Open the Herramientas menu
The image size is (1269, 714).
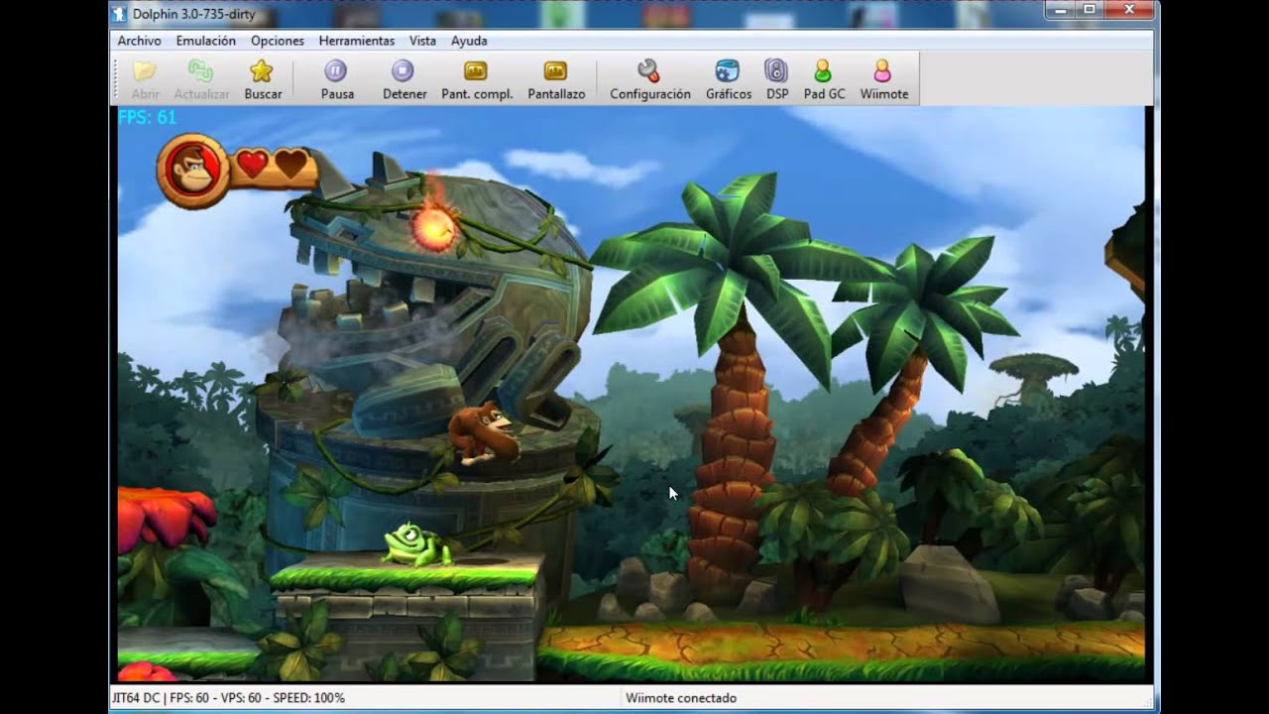(357, 41)
